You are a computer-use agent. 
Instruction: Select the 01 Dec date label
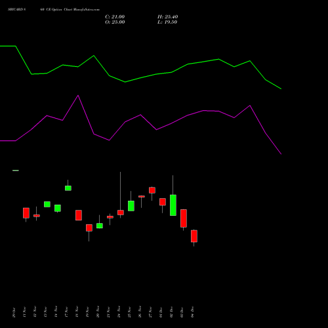pos(161,312)
